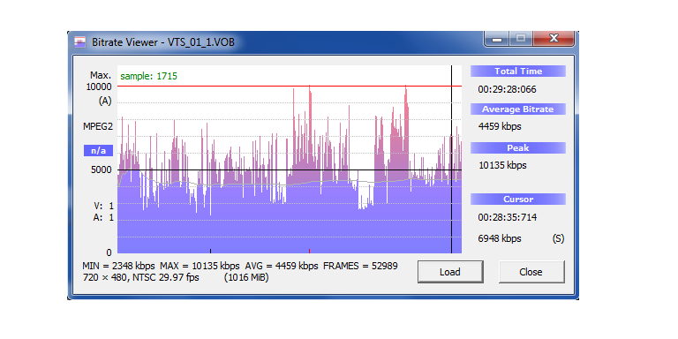Click the black 5000 horizontal line
Viewport: 678px width, 339px height.
[x=290, y=169]
